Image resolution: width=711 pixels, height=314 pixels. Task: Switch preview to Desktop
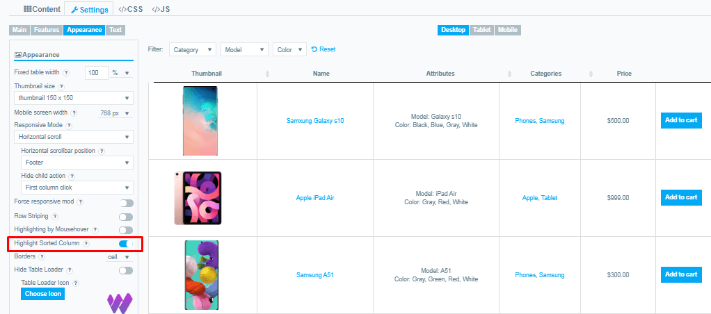click(453, 30)
